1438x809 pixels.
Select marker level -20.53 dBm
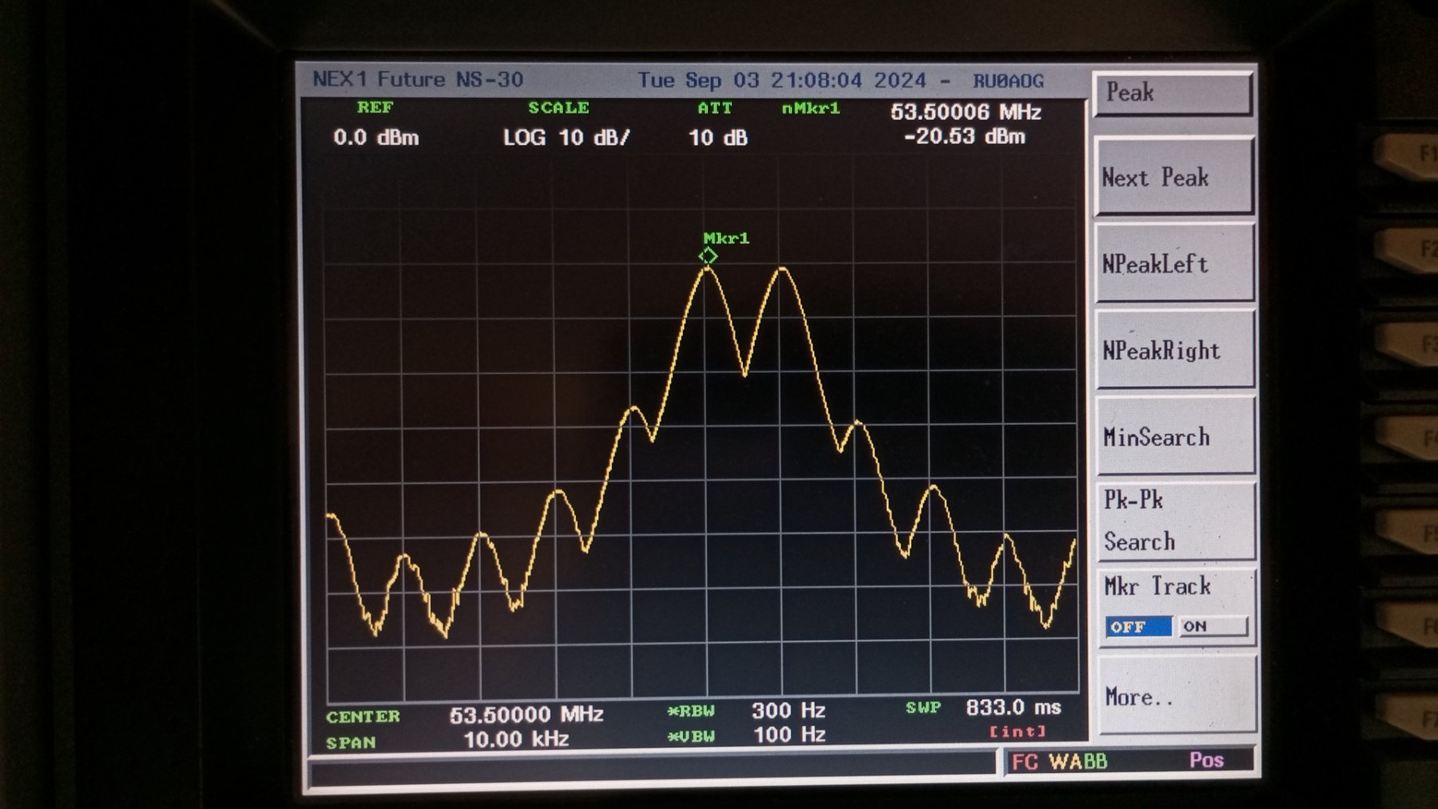click(x=964, y=137)
